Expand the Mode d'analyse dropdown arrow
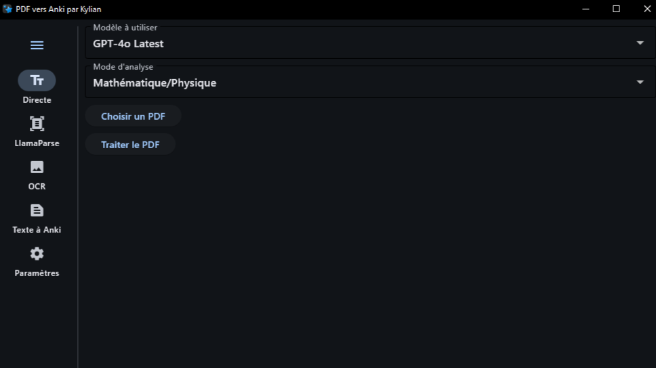This screenshot has height=368, width=656. [x=640, y=83]
